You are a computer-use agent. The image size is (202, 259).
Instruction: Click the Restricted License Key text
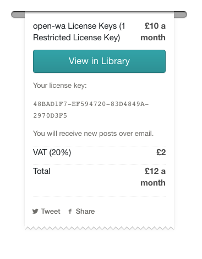click(x=77, y=38)
